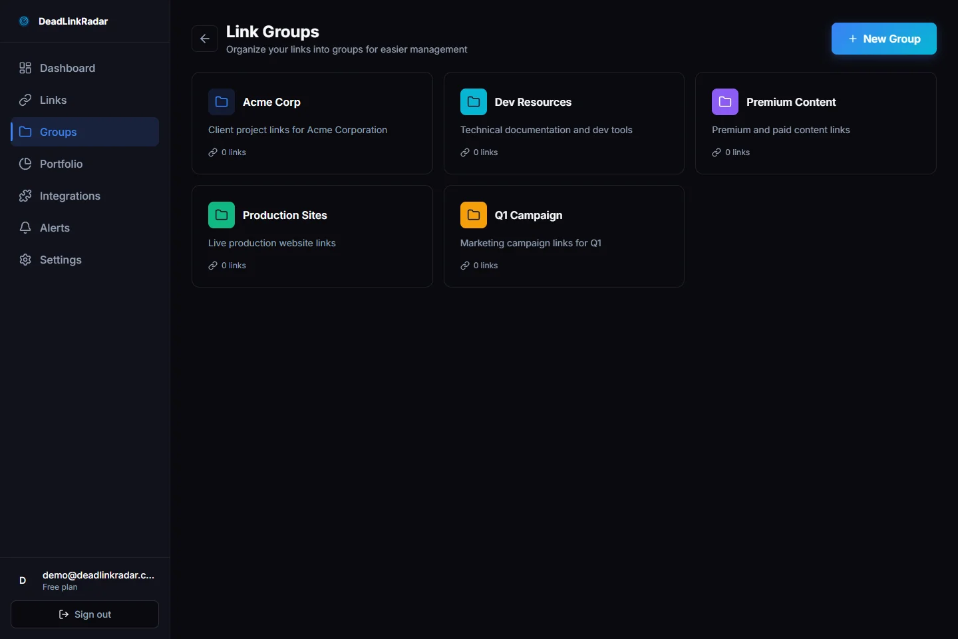Click the green Production Sites folder icon
The image size is (958, 639).
[222, 215]
